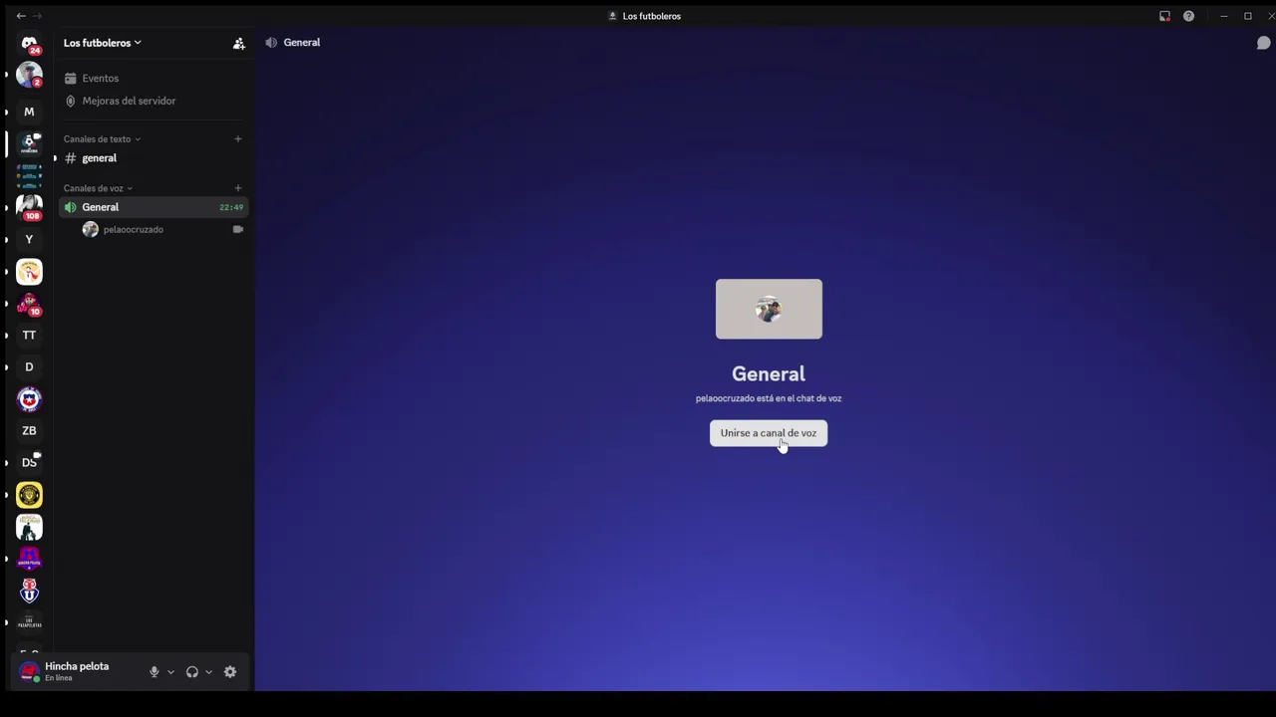Mute microphone in user panel

coord(154,672)
